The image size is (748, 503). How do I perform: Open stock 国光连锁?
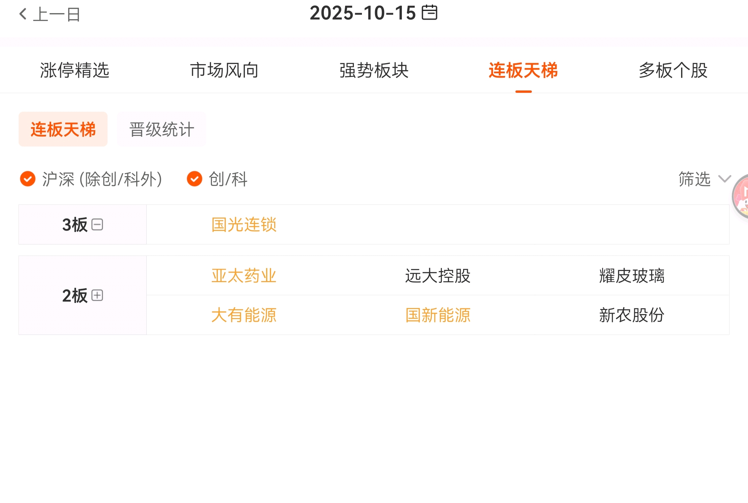pos(244,225)
